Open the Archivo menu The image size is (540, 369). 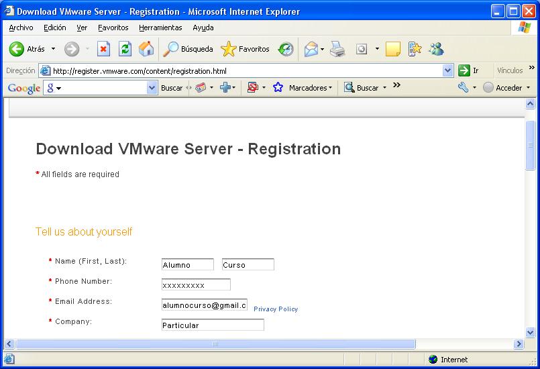coord(21,28)
